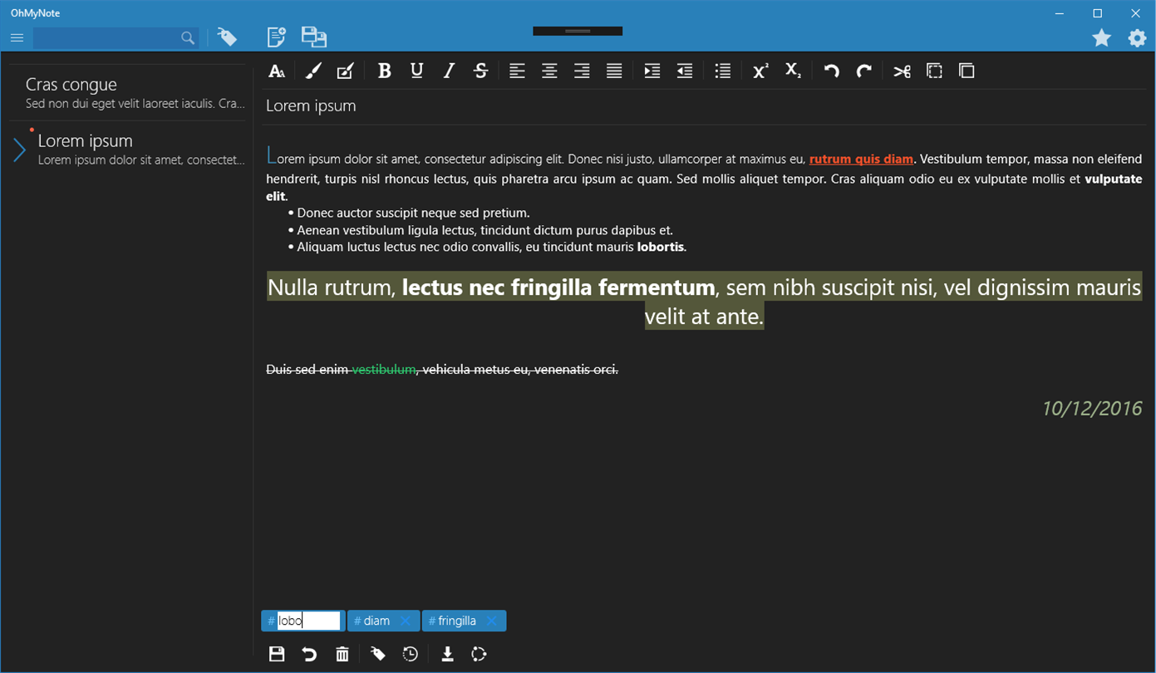
Task: Undo last edit in toolbar
Action: 831,71
